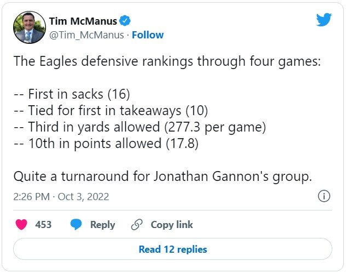The width and height of the screenshot is (346, 273).
Task: Click the Third in yards allowed line
Action: [x=139, y=127]
